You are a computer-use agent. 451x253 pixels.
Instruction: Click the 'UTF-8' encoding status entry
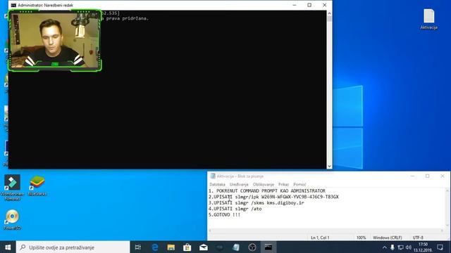[418, 238]
